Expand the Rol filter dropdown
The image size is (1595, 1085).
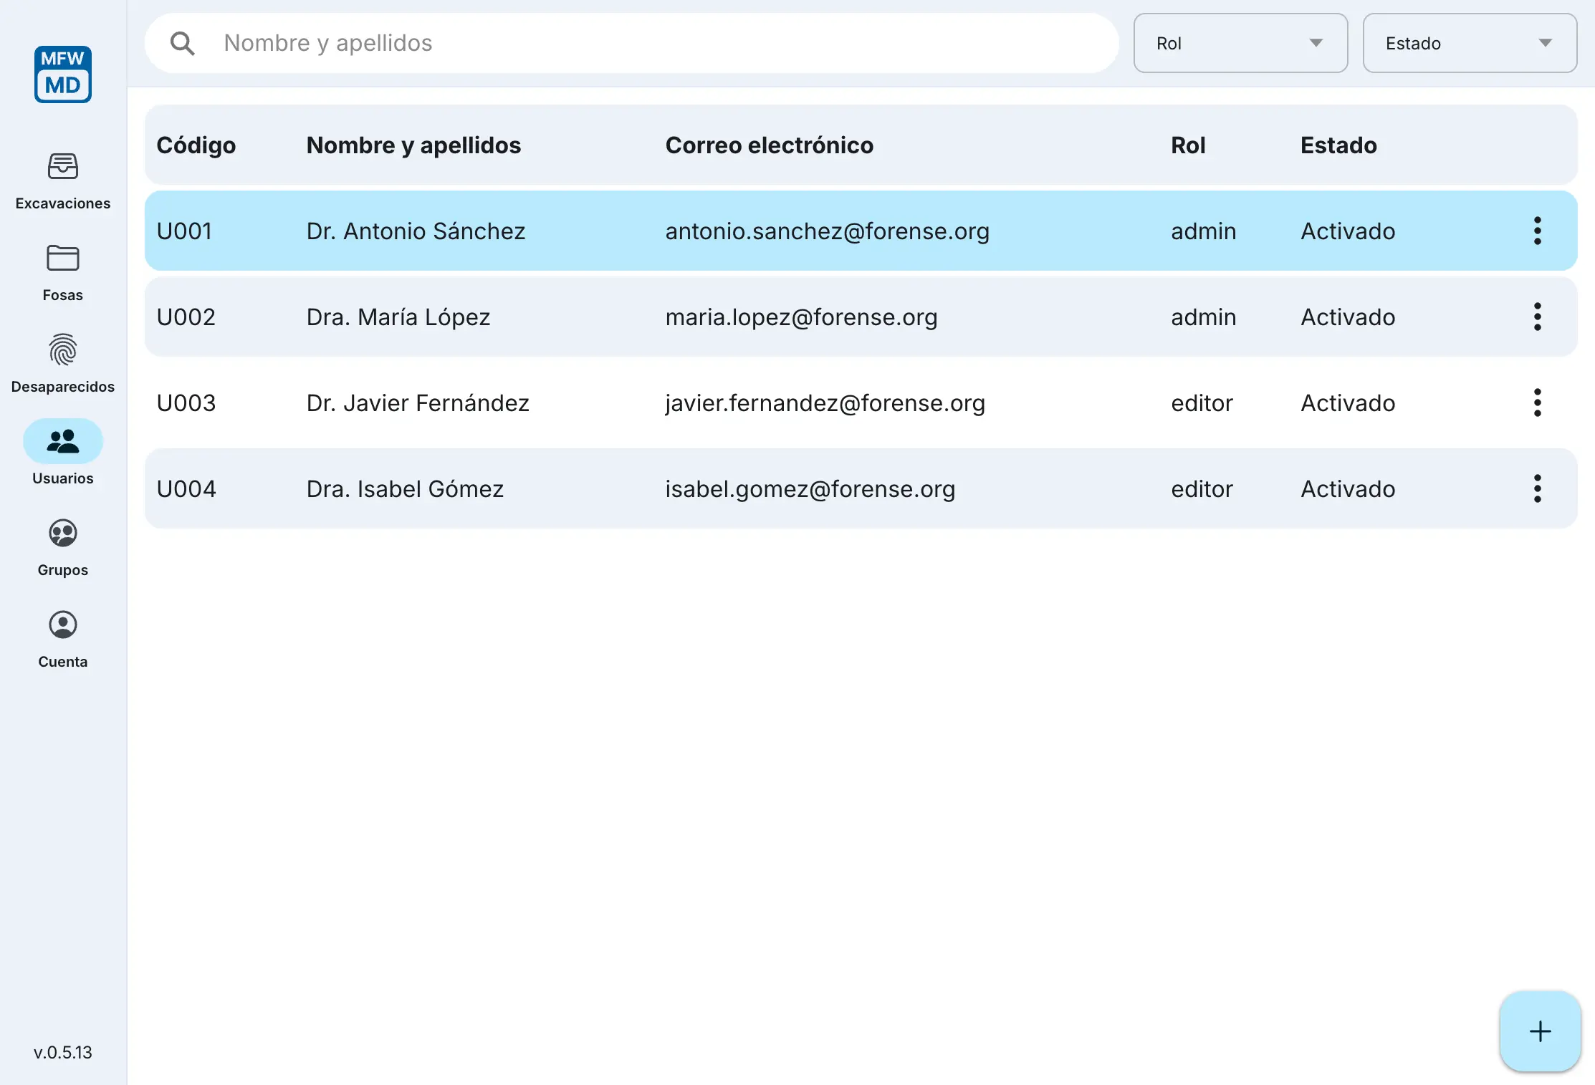click(1240, 44)
